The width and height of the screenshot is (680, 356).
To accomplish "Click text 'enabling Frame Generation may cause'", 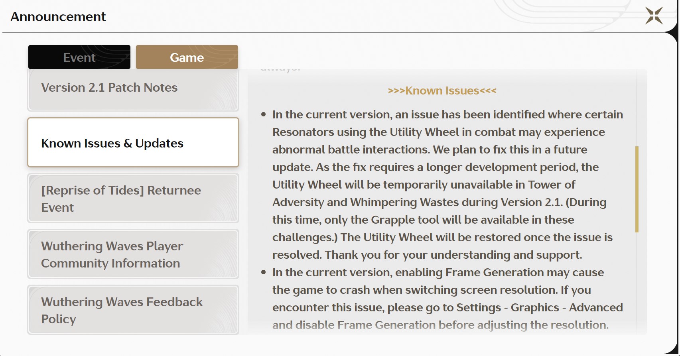I will [500, 272].
